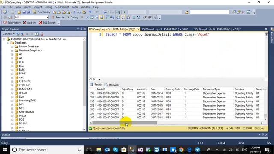
Task: Open File Explorer from the taskbar
Action: pos(99,150)
